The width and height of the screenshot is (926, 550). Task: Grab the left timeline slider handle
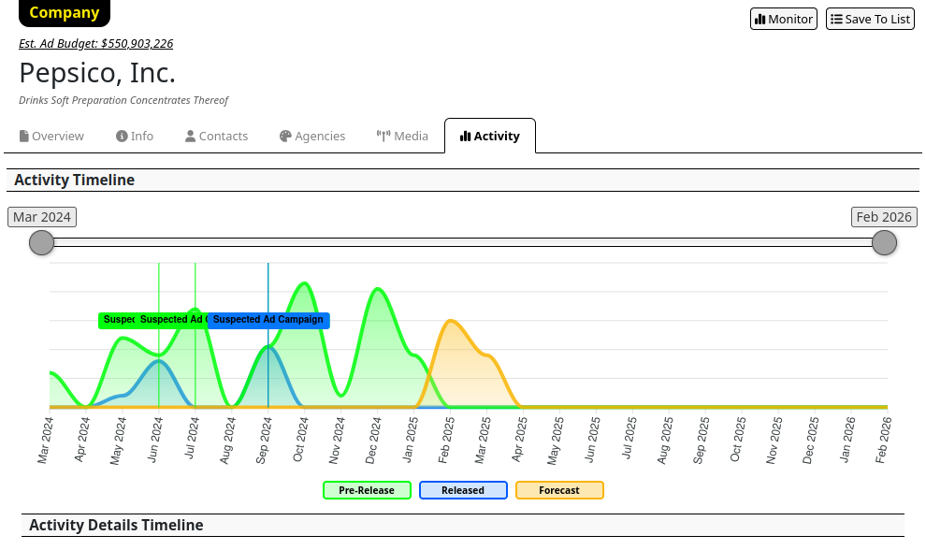pos(41,243)
